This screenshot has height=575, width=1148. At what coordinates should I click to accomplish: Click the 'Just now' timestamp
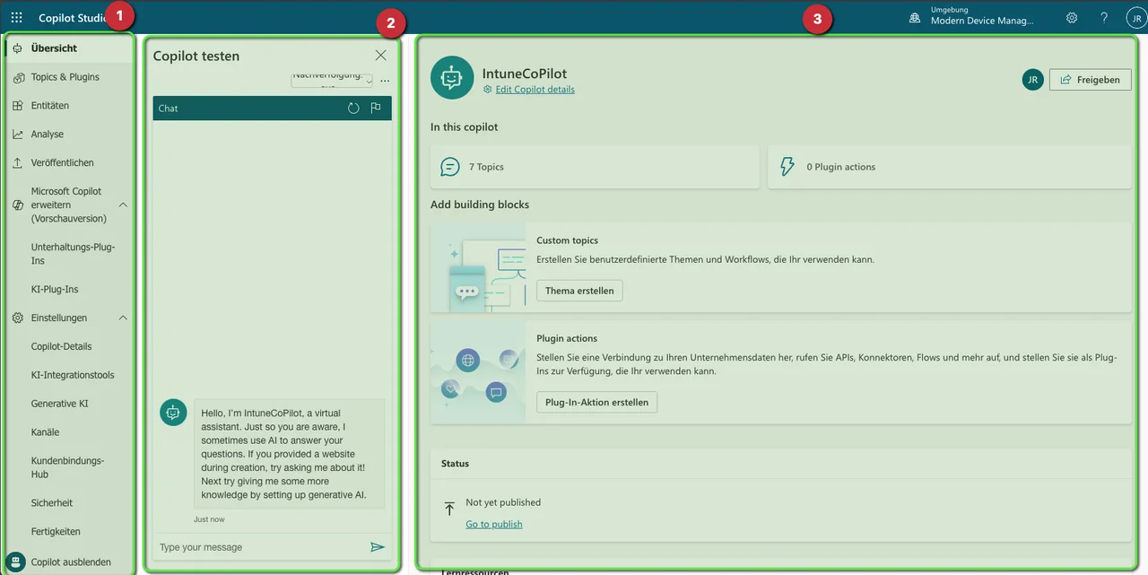[209, 519]
